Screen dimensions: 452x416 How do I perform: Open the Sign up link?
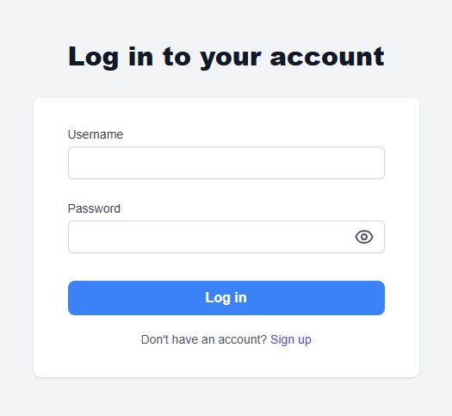click(291, 339)
